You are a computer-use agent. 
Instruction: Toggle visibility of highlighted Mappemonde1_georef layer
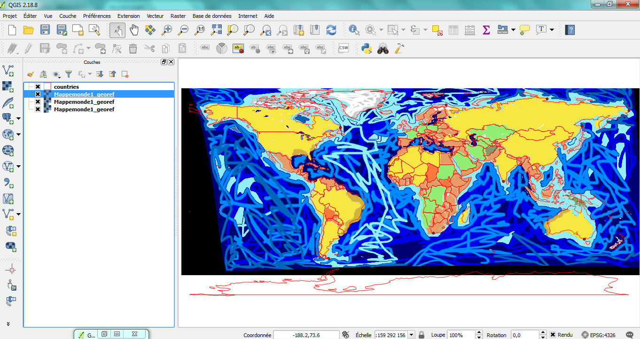(x=38, y=94)
